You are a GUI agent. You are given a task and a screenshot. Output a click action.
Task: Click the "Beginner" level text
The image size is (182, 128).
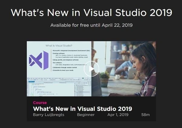(86, 115)
